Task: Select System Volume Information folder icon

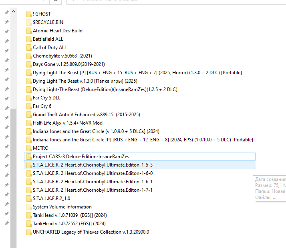Action: [x=29, y=207]
